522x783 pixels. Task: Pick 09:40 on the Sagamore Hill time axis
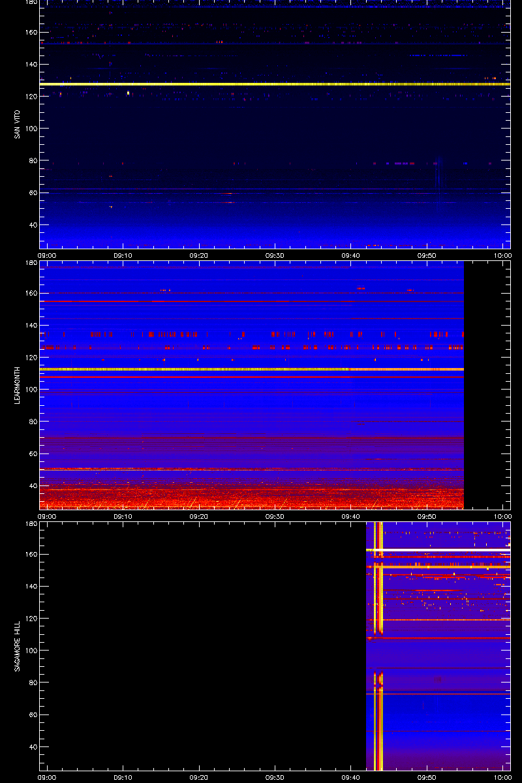[x=350, y=777]
